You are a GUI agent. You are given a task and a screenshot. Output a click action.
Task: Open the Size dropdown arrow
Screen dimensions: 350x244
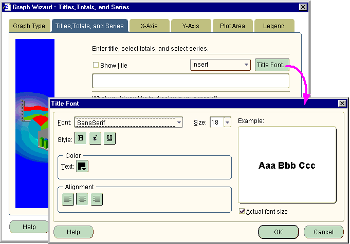(x=227, y=122)
